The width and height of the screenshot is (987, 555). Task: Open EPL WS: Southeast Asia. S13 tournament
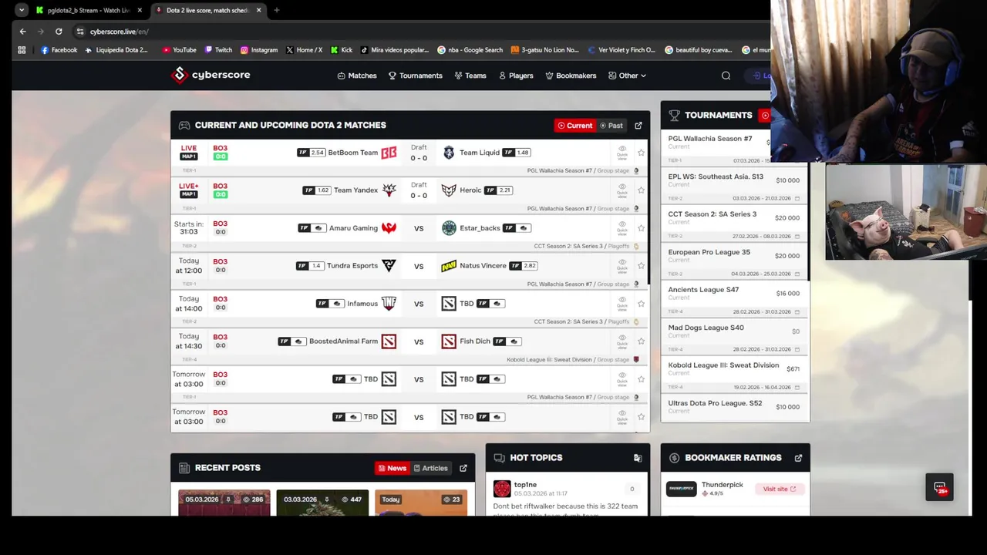(x=716, y=177)
